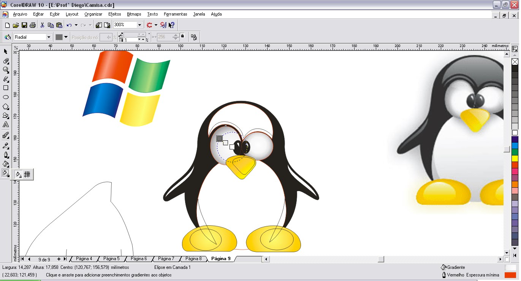521x281 pixels.
Task: Select the Interactive Blend tool
Action: (6, 135)
